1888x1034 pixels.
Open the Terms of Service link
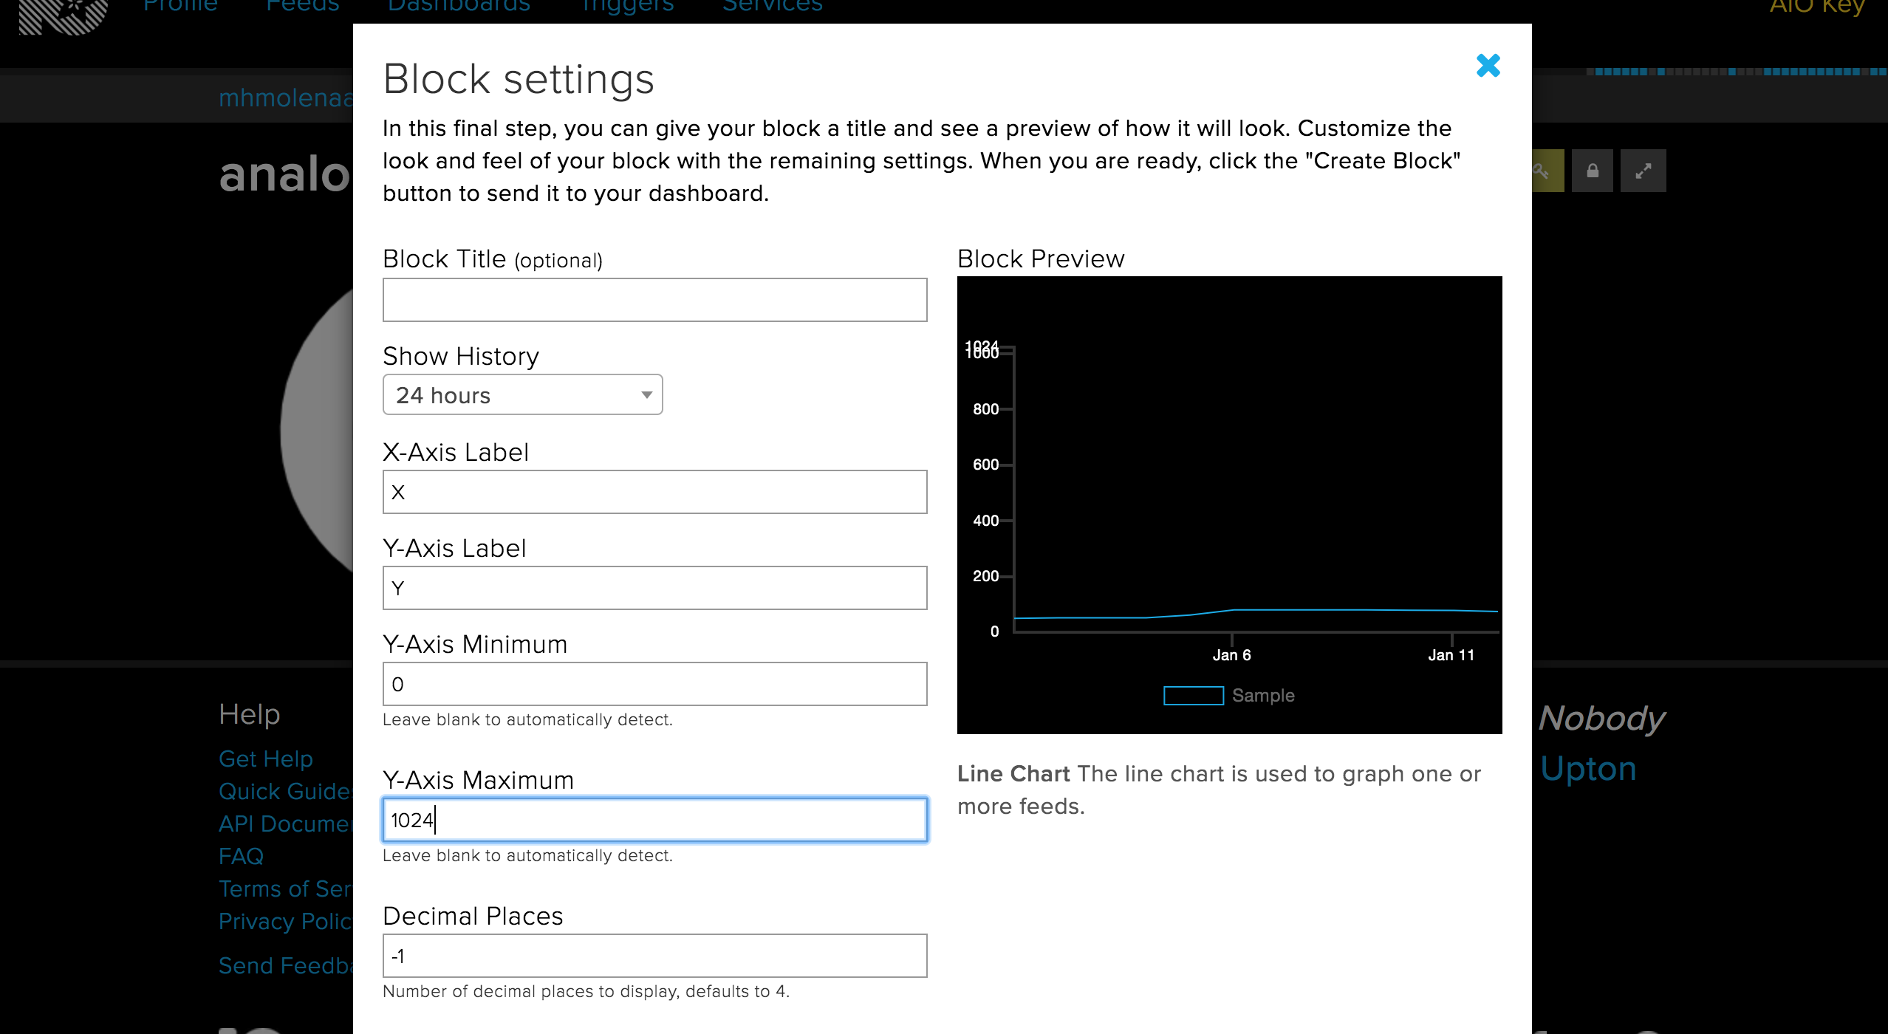pos(286,889)
